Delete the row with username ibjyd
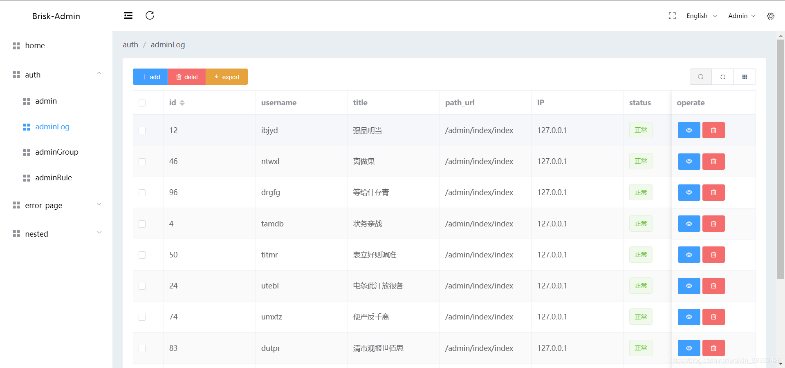This screenshot has width=785, height=368. (713, 130)
